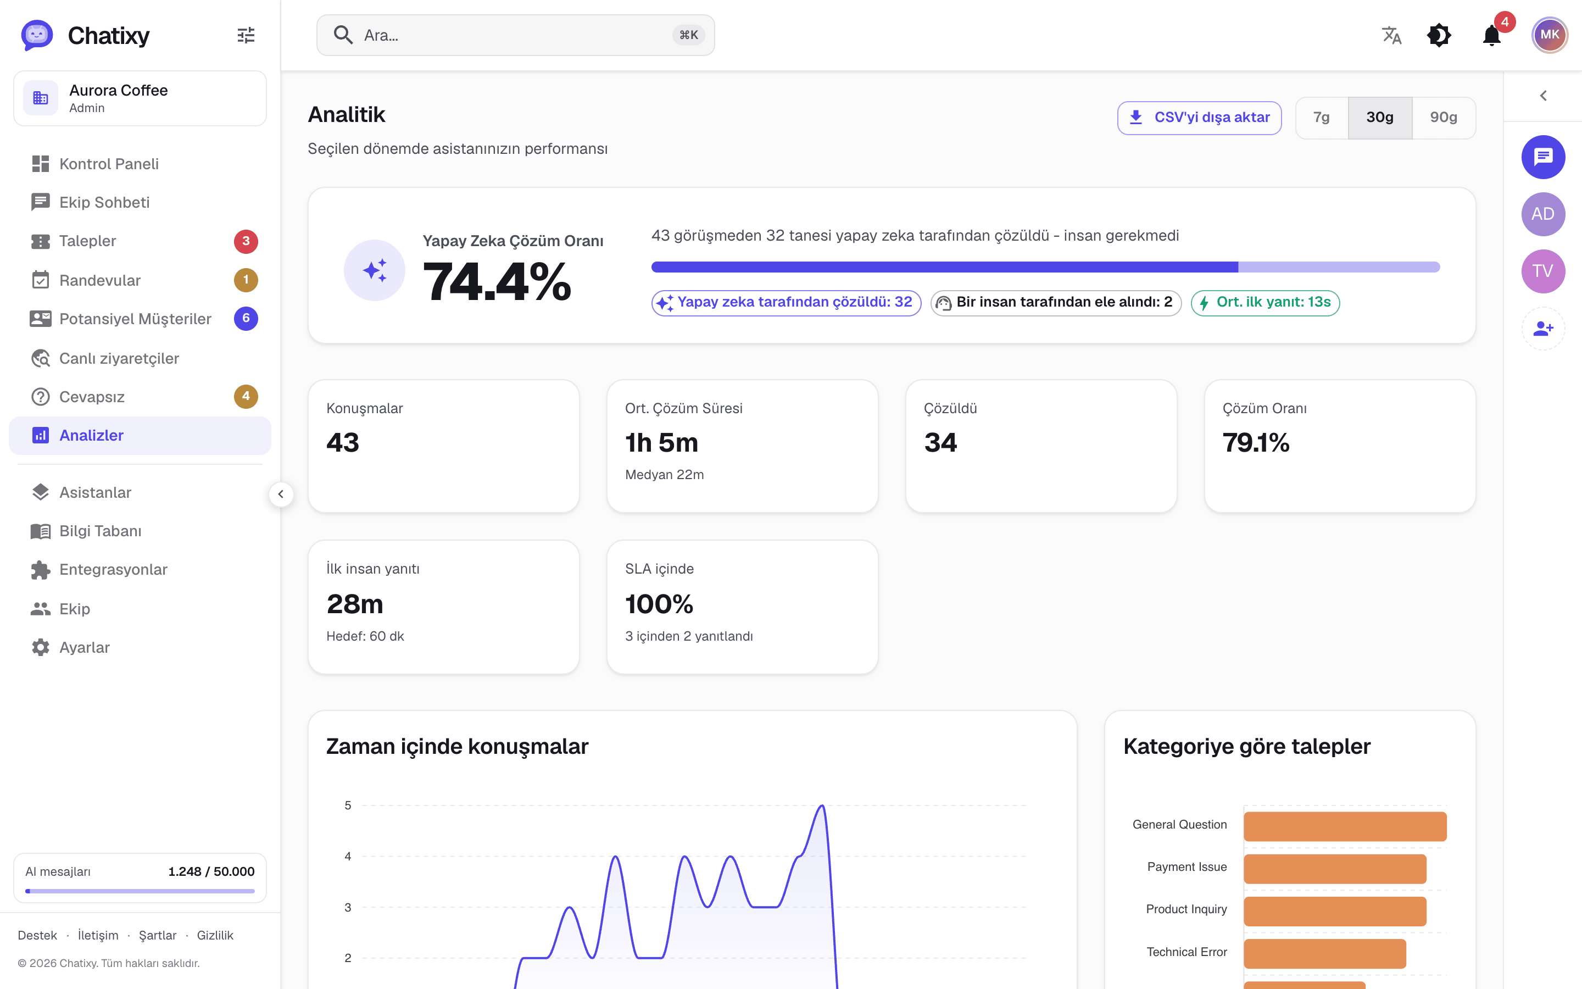Click the Konuşmalar card value 43
Screen dimensions: 1582x989
[x=343, y=443]
